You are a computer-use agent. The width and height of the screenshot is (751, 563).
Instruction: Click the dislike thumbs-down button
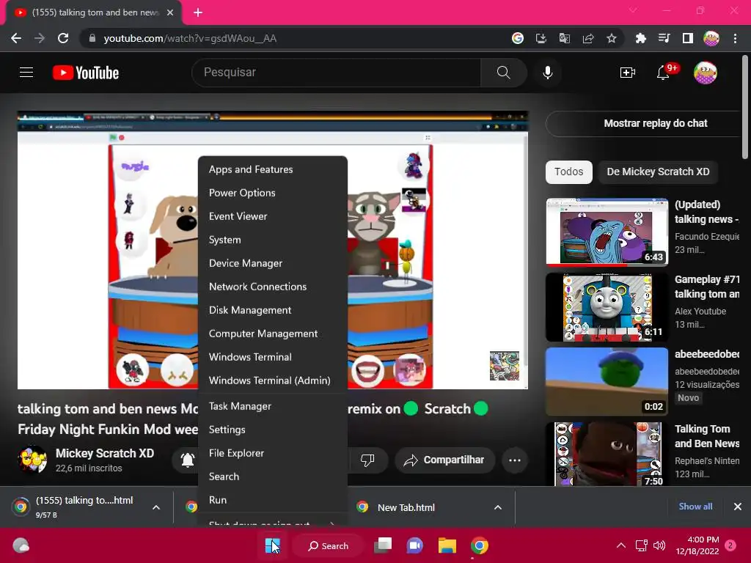tap(367, 460)
